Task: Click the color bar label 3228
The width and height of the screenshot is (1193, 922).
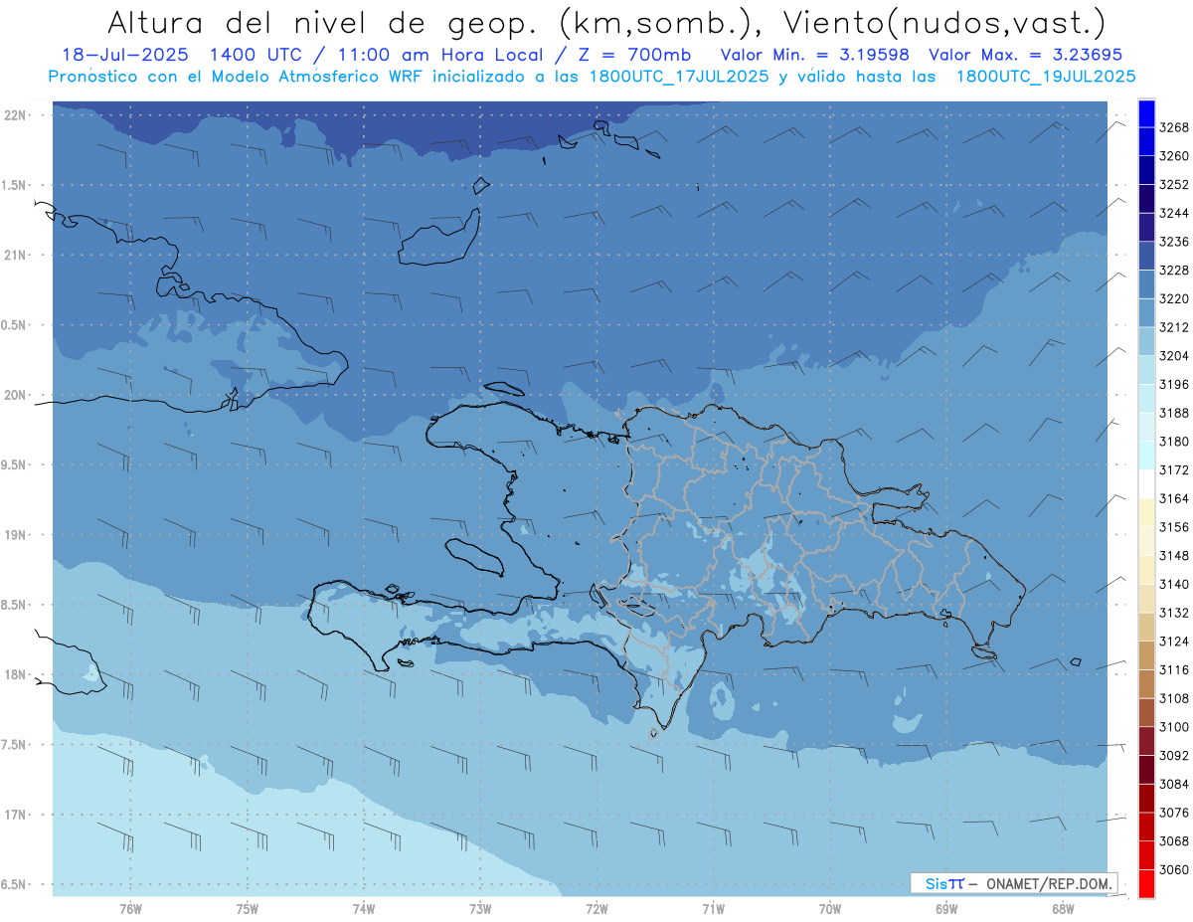Action: [1173, 271]
